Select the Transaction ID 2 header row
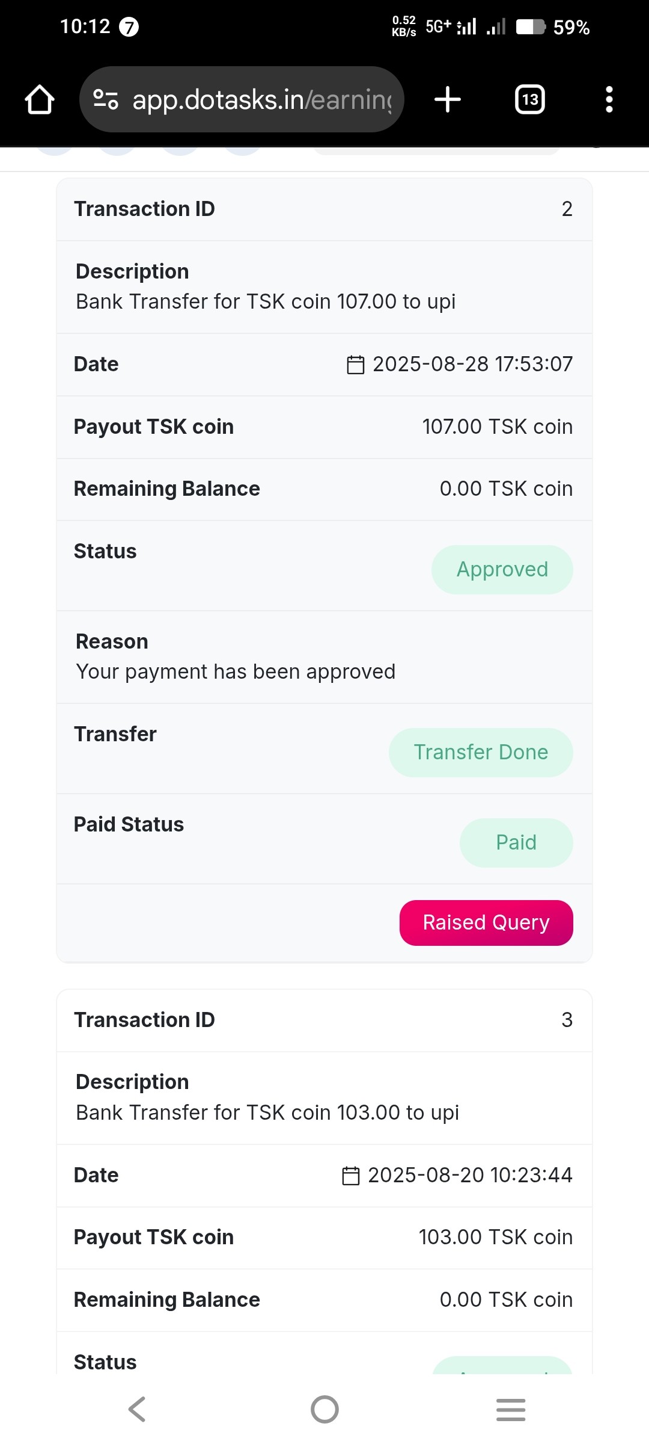Image resolution: width=649 pixels, height=1444 pixels. (x=324, y=209)
